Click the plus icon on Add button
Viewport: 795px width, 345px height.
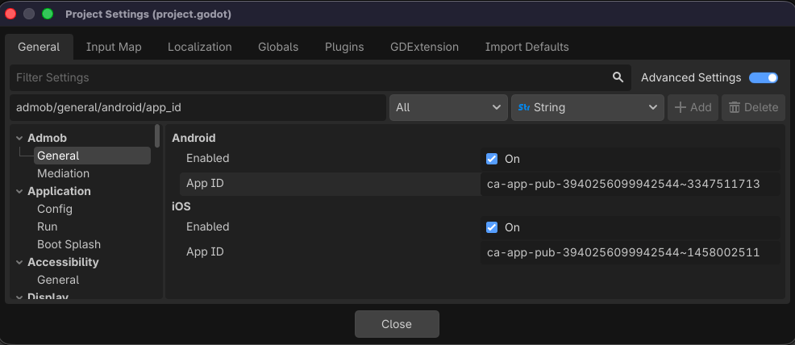680,107
